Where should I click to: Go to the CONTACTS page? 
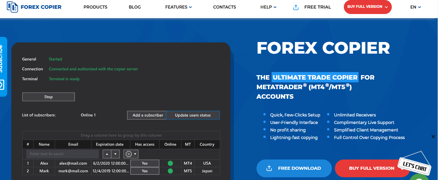(x=225, y=7)
